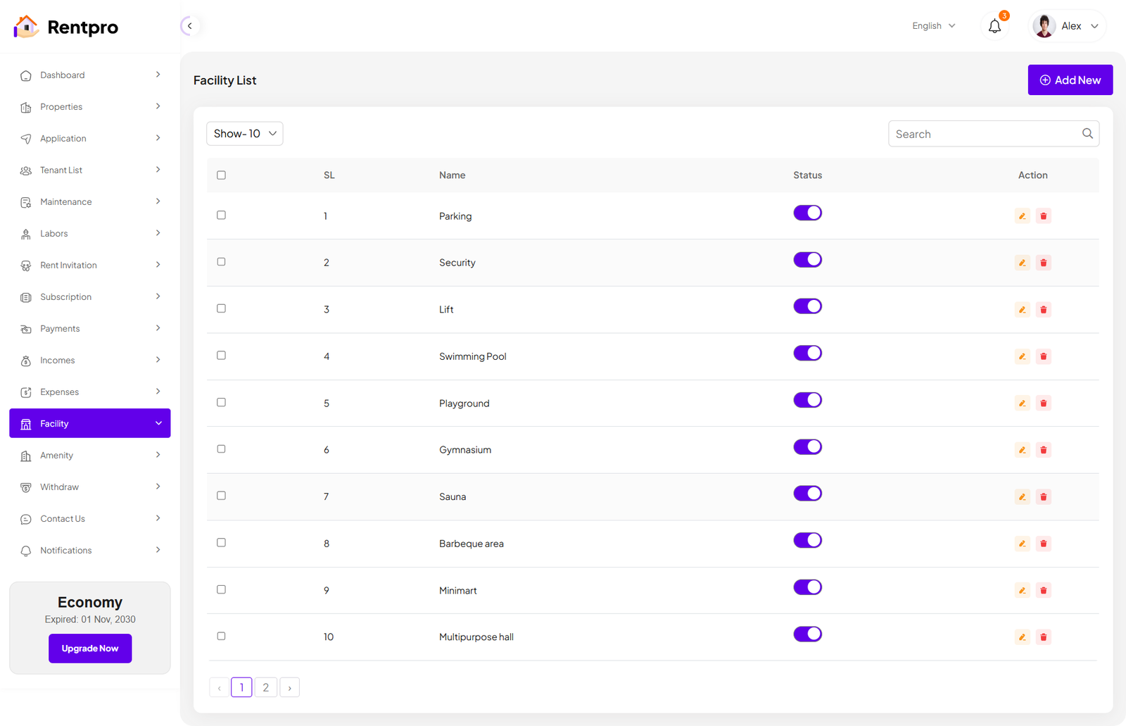Image resolution: width=1126 pixels, height=726 pixels.
Task: Edit the Gymnasium facility entry
Action: point(1022,450)
